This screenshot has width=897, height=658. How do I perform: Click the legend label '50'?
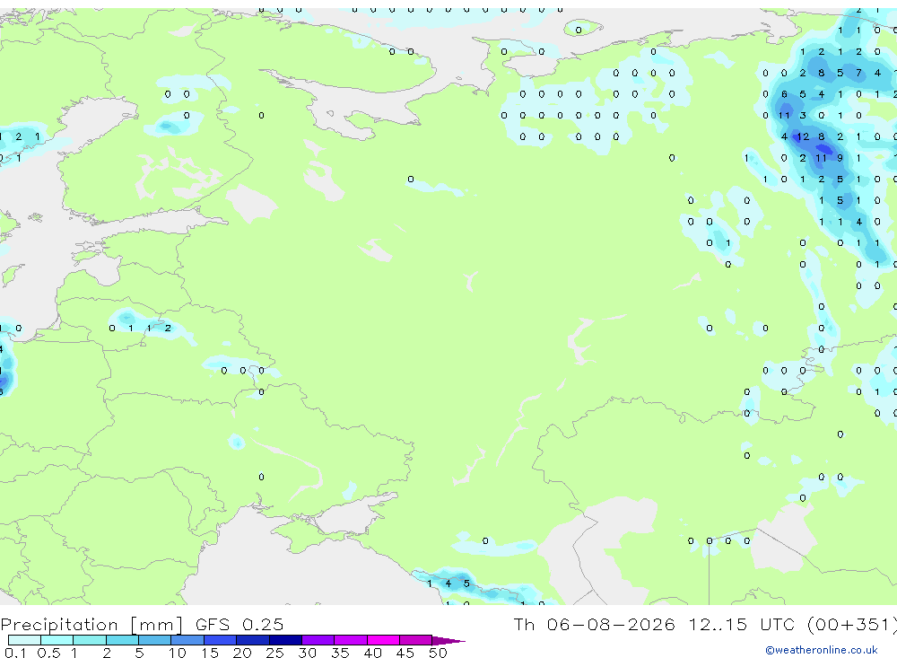click(438, 653)
